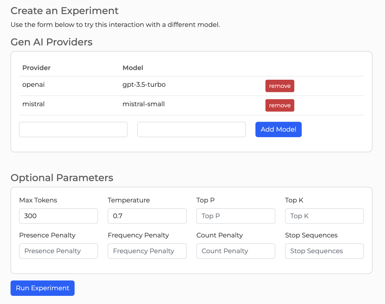The width and height of the screenshot is (385, 304).
Task: Click the Model column header
Action: 133,68
